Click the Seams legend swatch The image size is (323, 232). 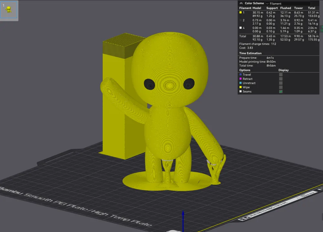click(x=240, y=91)
